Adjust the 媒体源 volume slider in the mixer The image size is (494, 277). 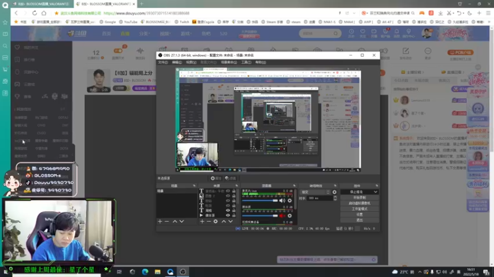260,216
